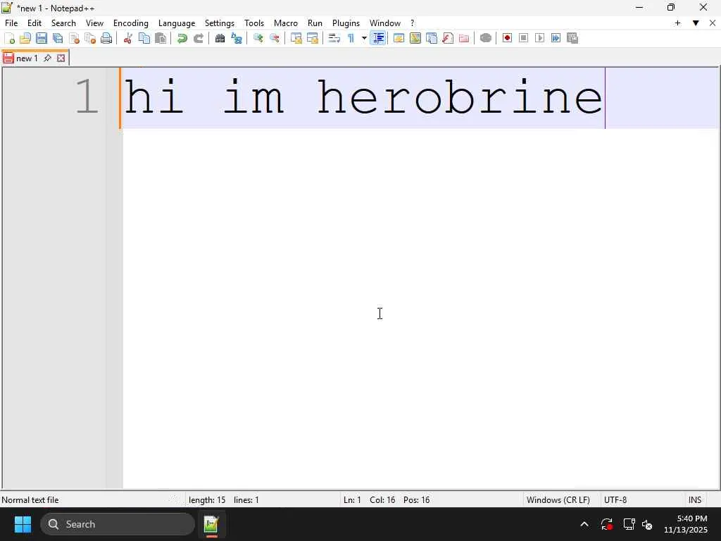Toggle synchronized vertical scrolling
721x541 pixels.
point(296,38)
